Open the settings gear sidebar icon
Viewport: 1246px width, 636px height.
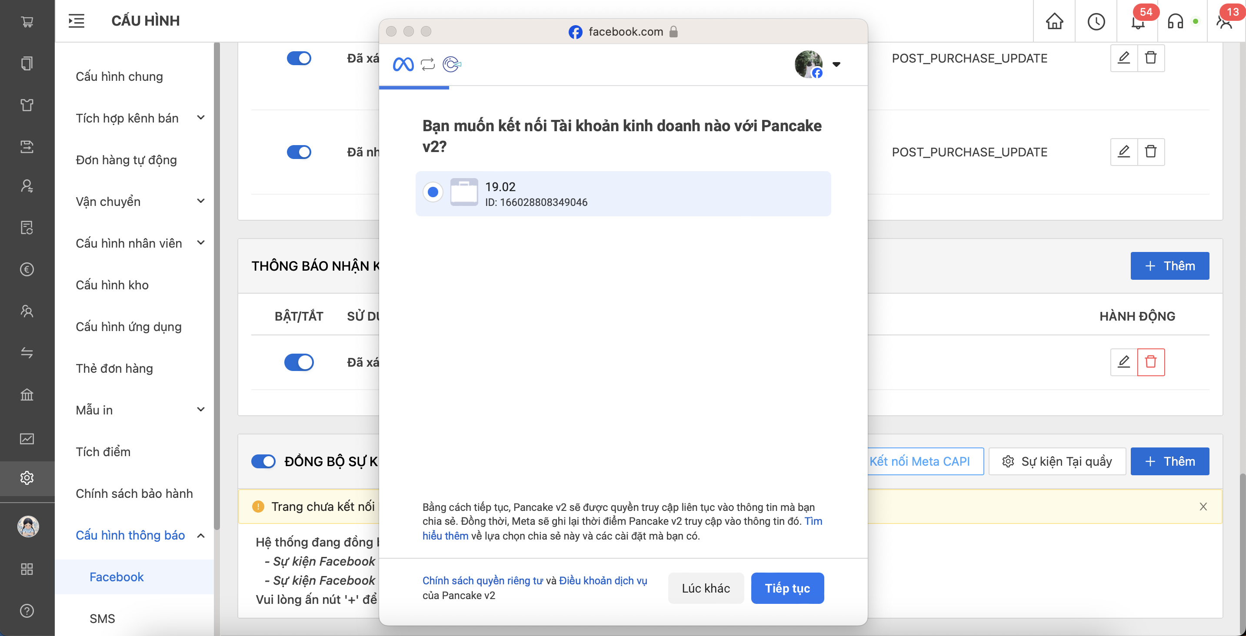tap(27, 477)
